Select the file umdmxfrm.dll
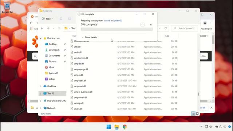Image resolution: width=233 pixels, height=131 pixels. tap(81, 58)
